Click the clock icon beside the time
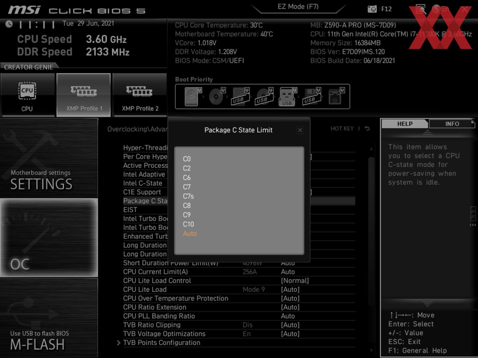The width and height of the screenshot is (478, 358). coord(9,24)
